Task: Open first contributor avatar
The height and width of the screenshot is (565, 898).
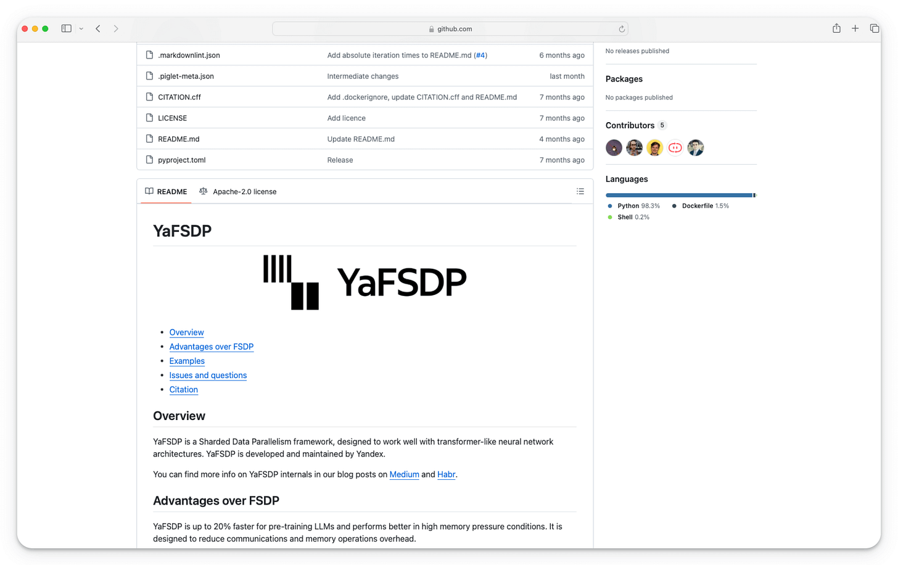Action: click(614, 148)
